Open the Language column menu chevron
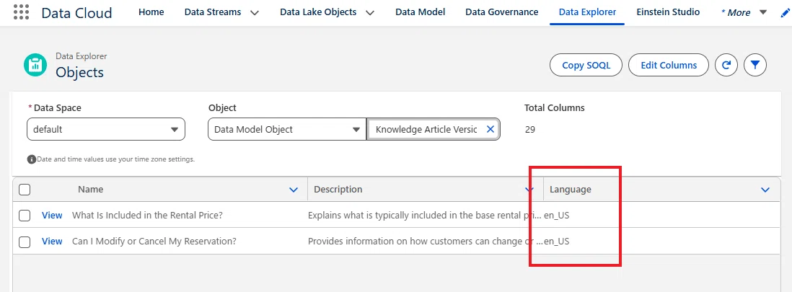Screen dimensions: 792x292 click(x=765, y=190)
